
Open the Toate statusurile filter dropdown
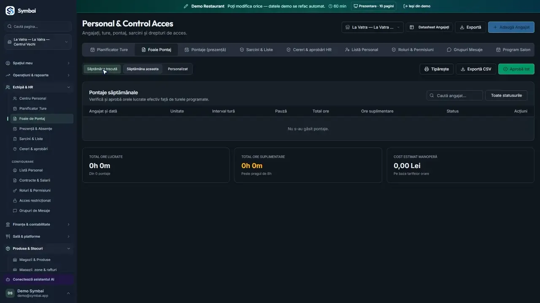(506, 96)
